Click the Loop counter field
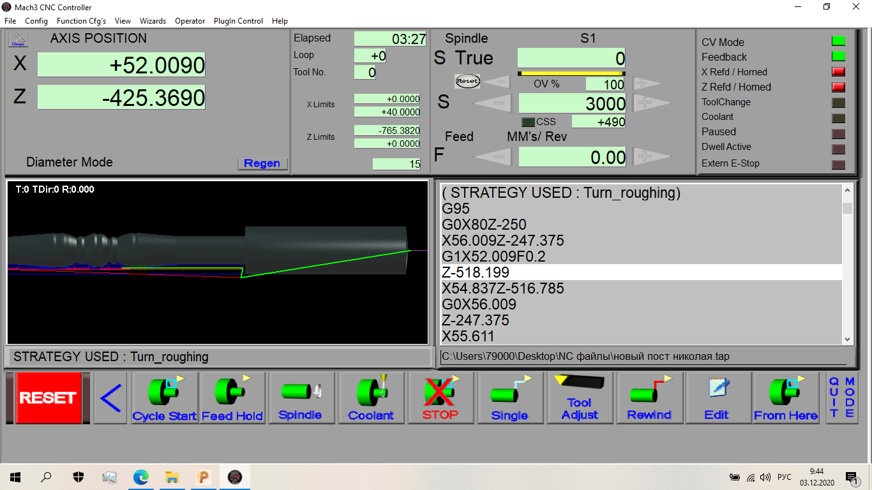872x490 pixels. pos(370,56)
